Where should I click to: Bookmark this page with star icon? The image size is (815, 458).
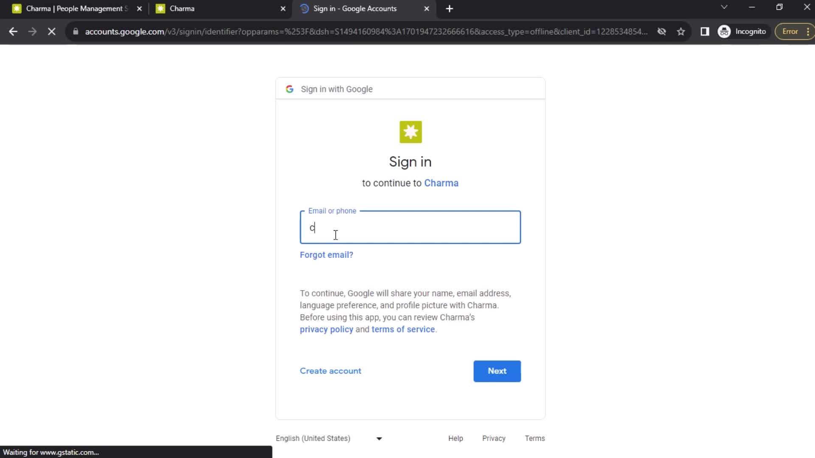[681, 31]
